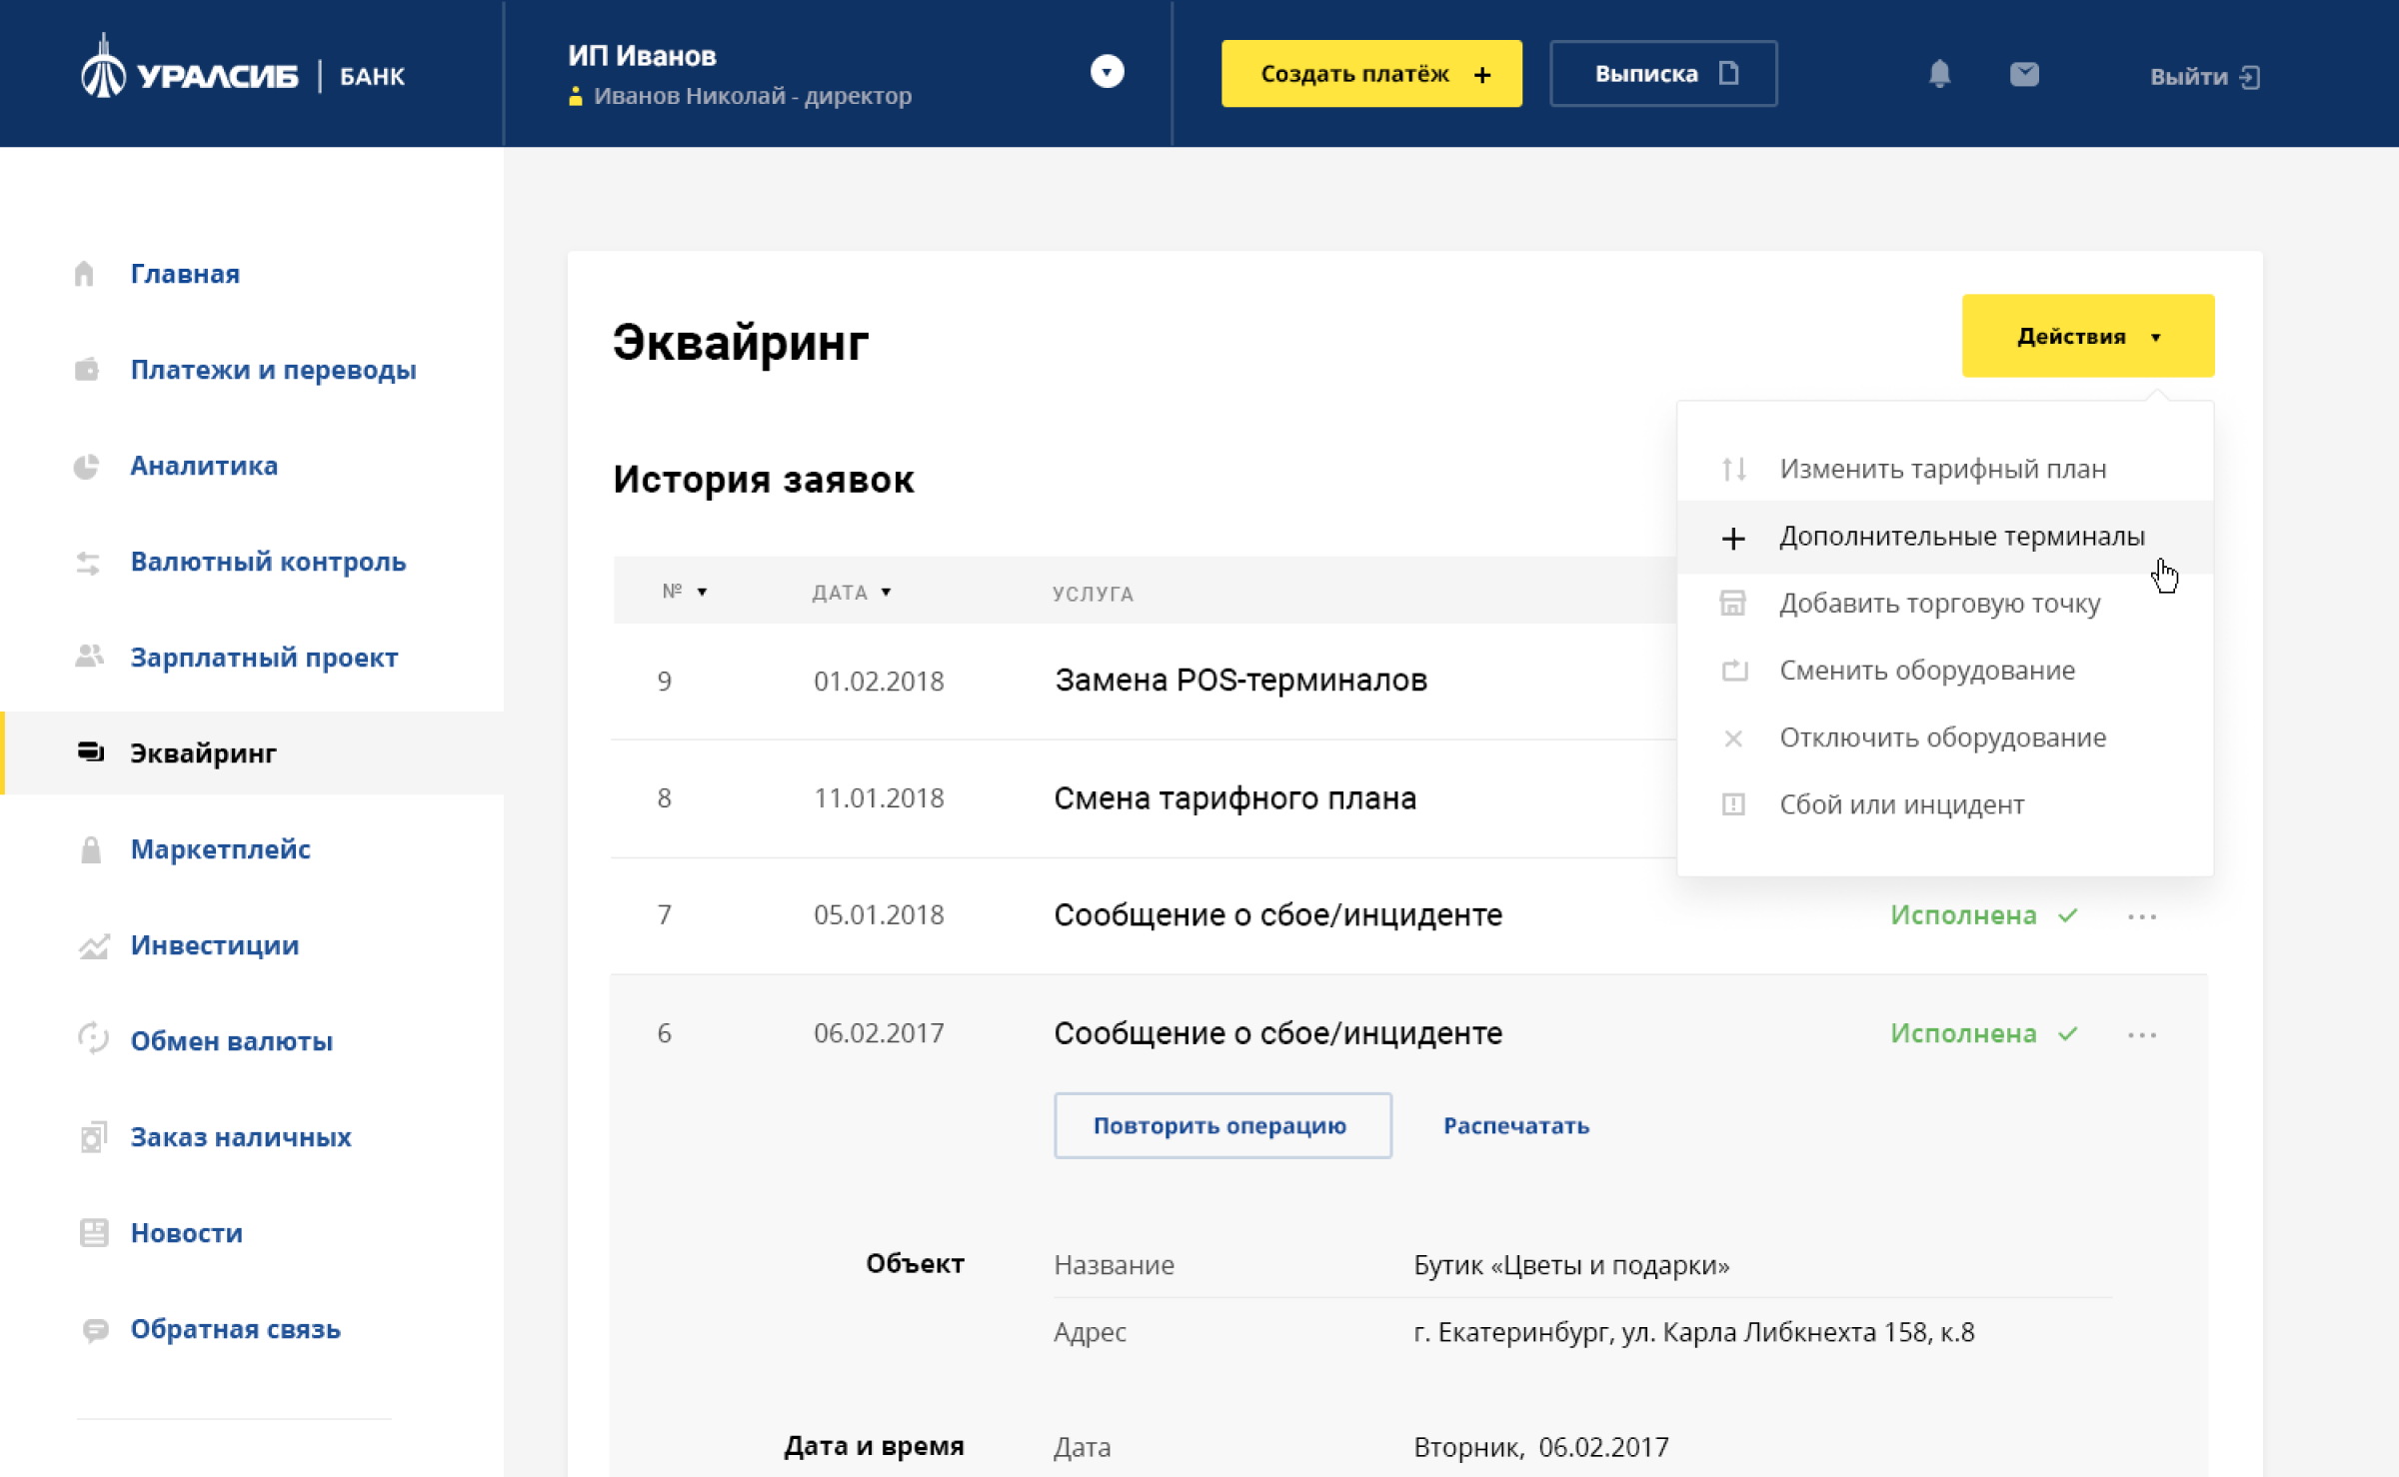Open Аналитика section
This screenshot has width=2399, height=1477.
point(204,466)
